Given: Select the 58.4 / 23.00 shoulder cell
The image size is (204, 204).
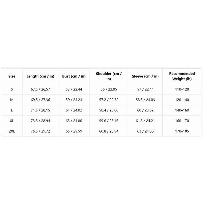Looking at the screenshot, I should click(x=109, y=110).
